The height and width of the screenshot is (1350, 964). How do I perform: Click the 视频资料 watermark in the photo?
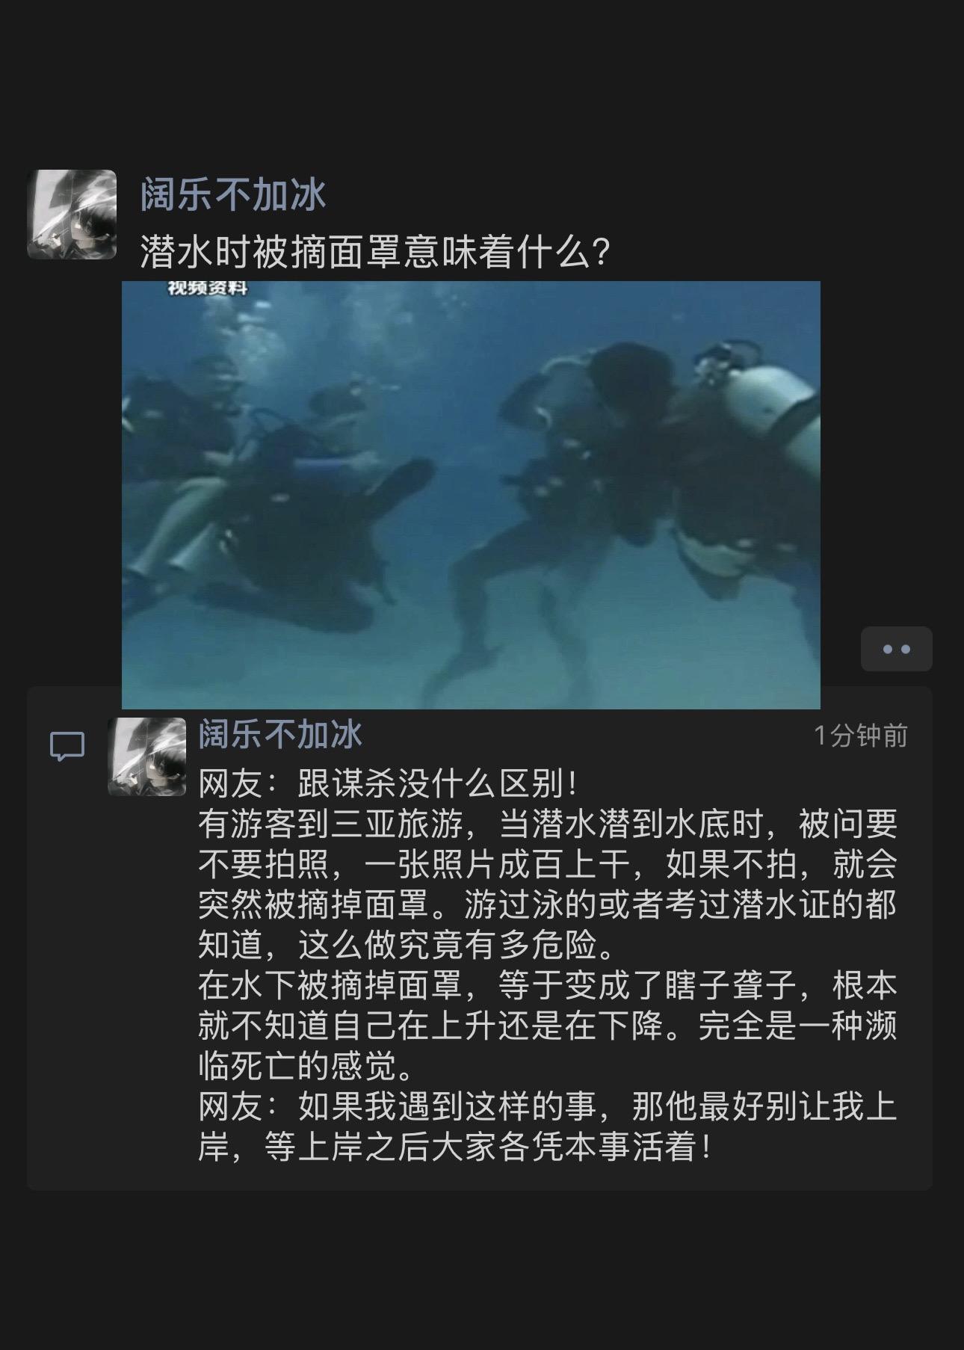pyautogui.click(x=207, y=287)
